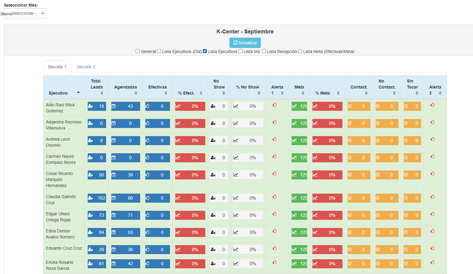Check the Lista Recepción checkbox
Screen dimensions: 473x274
coord(264,51)
